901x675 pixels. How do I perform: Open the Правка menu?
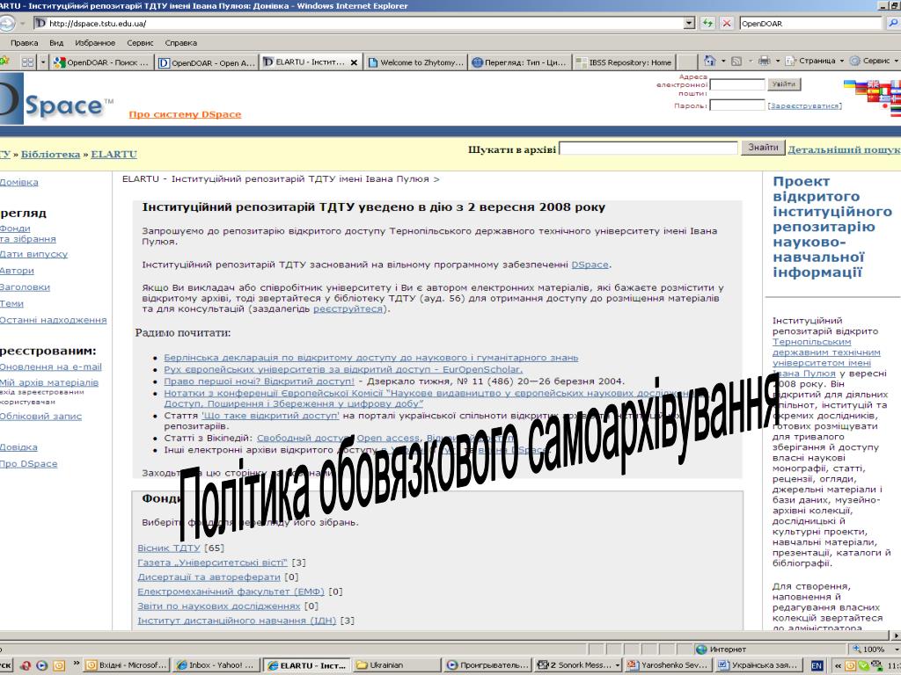coord(24,42)
